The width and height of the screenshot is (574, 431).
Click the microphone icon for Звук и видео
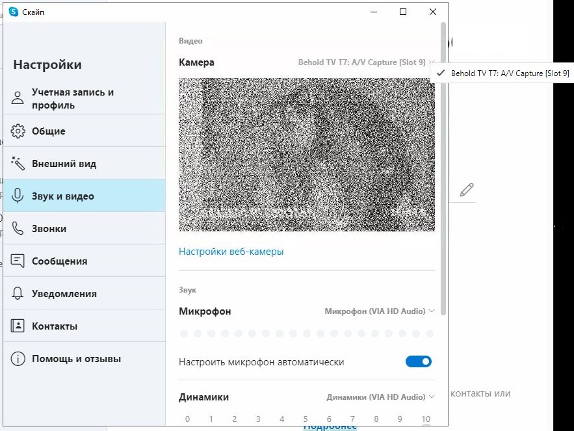tap(18, 196)
